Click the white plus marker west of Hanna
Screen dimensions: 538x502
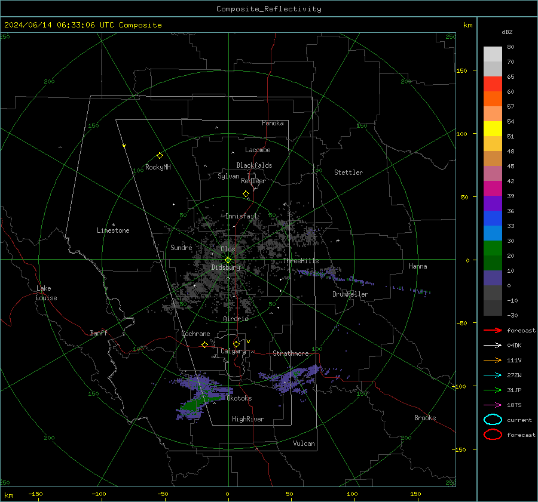pos(338,240)
